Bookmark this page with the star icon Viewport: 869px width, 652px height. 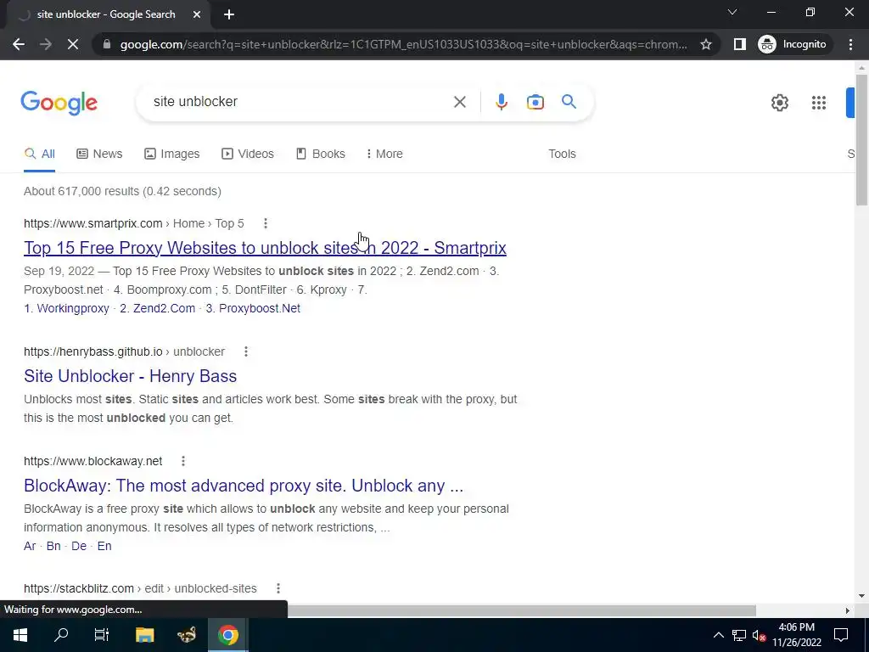click(705, 44)
